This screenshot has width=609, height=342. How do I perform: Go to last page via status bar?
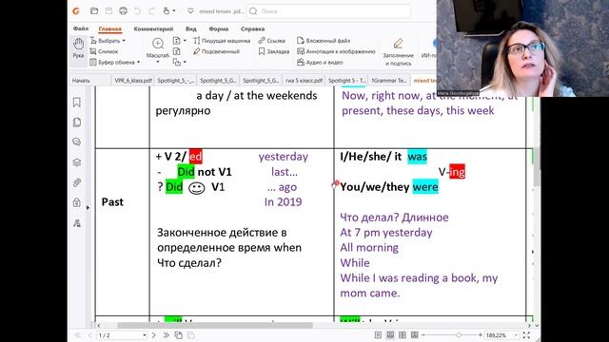(166, 335)
